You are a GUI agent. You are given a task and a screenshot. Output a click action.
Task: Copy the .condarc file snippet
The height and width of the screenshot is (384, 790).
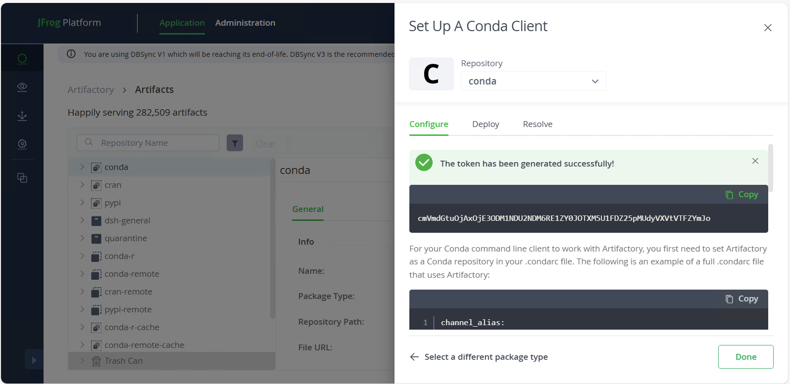point(741,299)
